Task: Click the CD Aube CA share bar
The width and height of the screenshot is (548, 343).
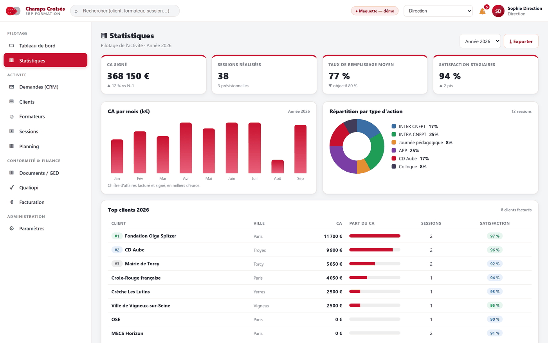Action: point(375,250)
